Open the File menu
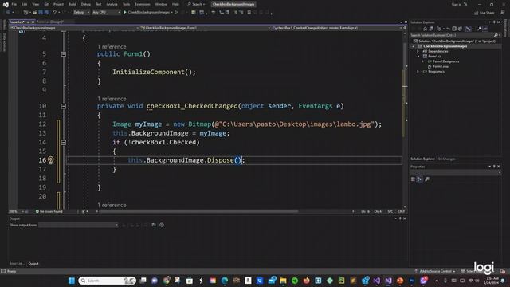The image size is (510, 287). tap(14, 4)
